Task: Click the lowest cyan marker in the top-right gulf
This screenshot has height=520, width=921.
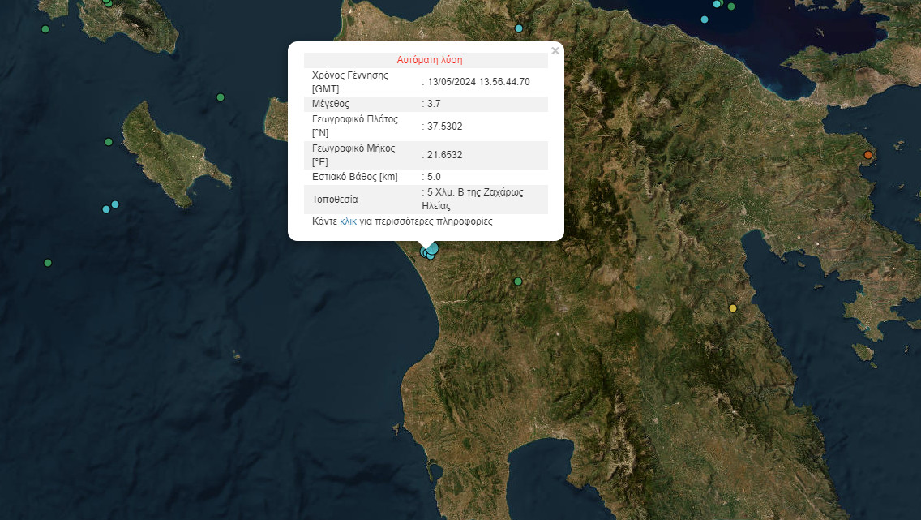Action: (x=704, y=19)
